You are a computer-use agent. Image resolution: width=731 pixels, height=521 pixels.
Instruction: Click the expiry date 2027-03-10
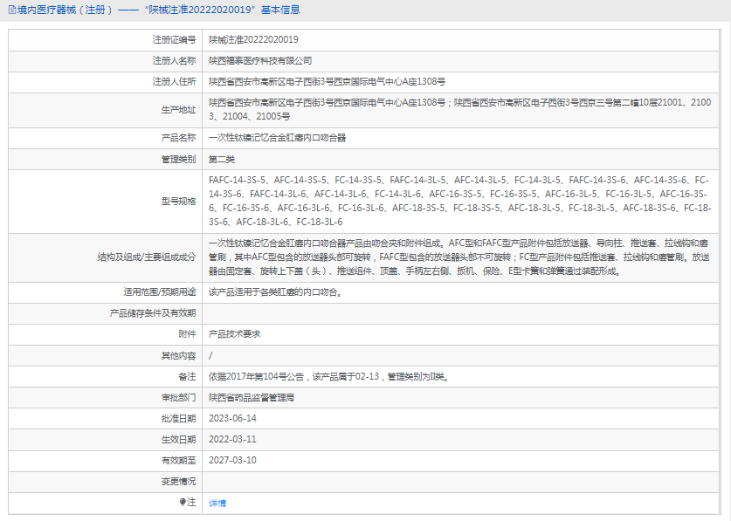click(x=232, y=461)
